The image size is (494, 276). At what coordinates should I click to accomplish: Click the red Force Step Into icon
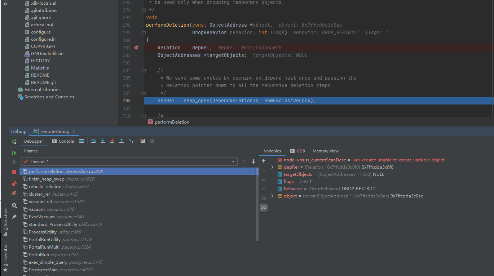[x=112, y=141]
